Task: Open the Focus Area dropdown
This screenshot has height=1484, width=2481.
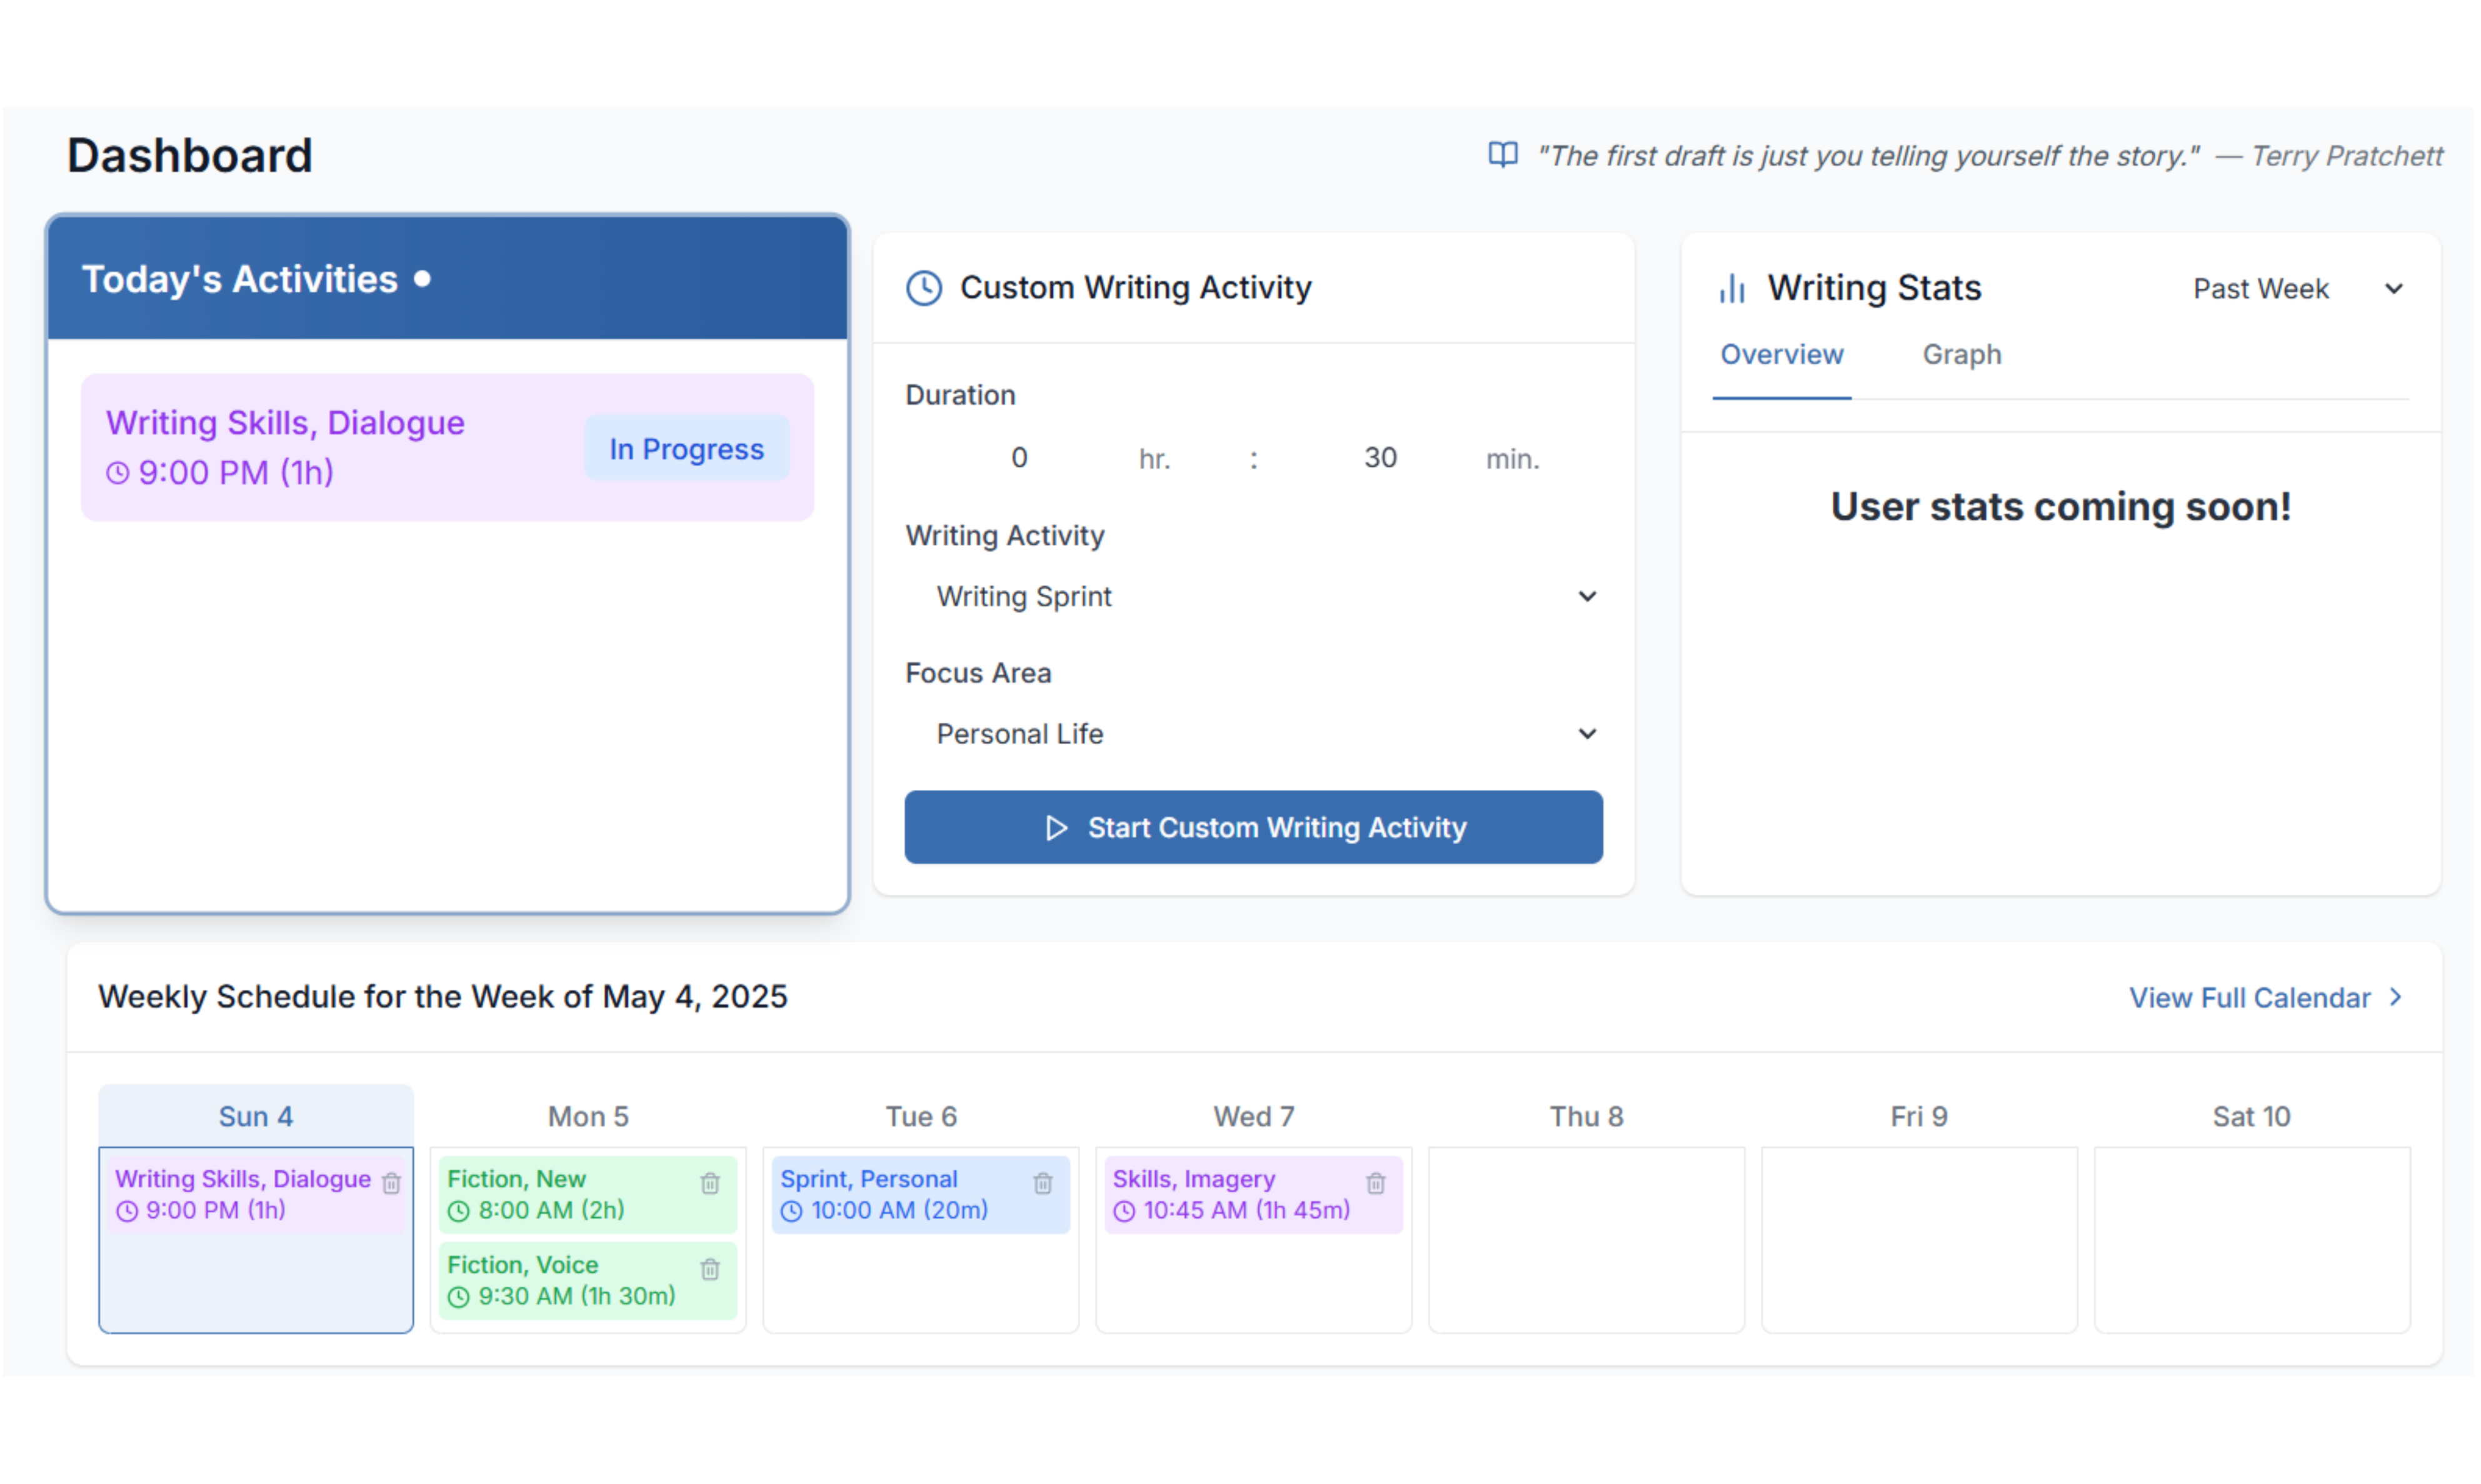Action: tap(1253, 734)
